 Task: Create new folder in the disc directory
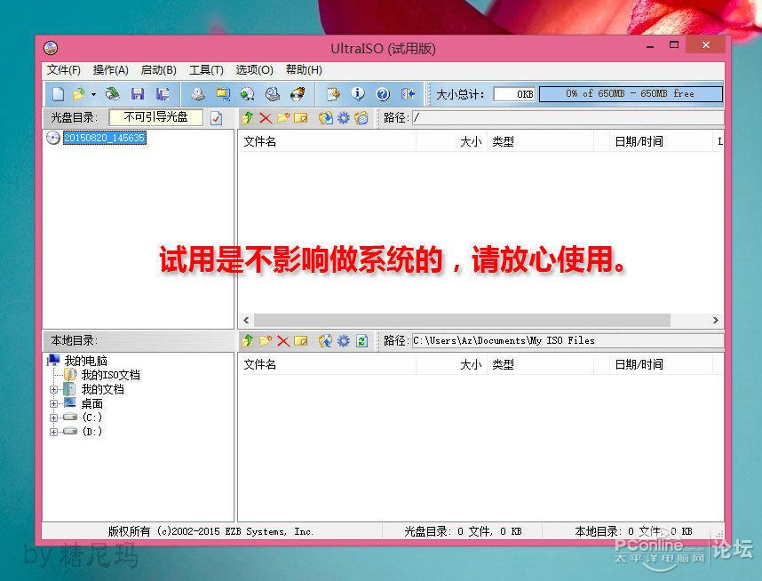tap(285, 116)
